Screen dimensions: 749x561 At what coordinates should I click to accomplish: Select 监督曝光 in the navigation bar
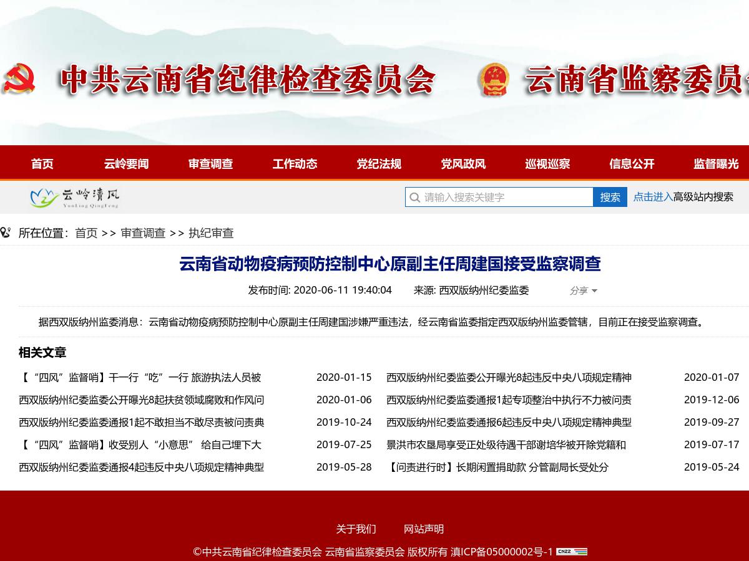pos(715,164)
